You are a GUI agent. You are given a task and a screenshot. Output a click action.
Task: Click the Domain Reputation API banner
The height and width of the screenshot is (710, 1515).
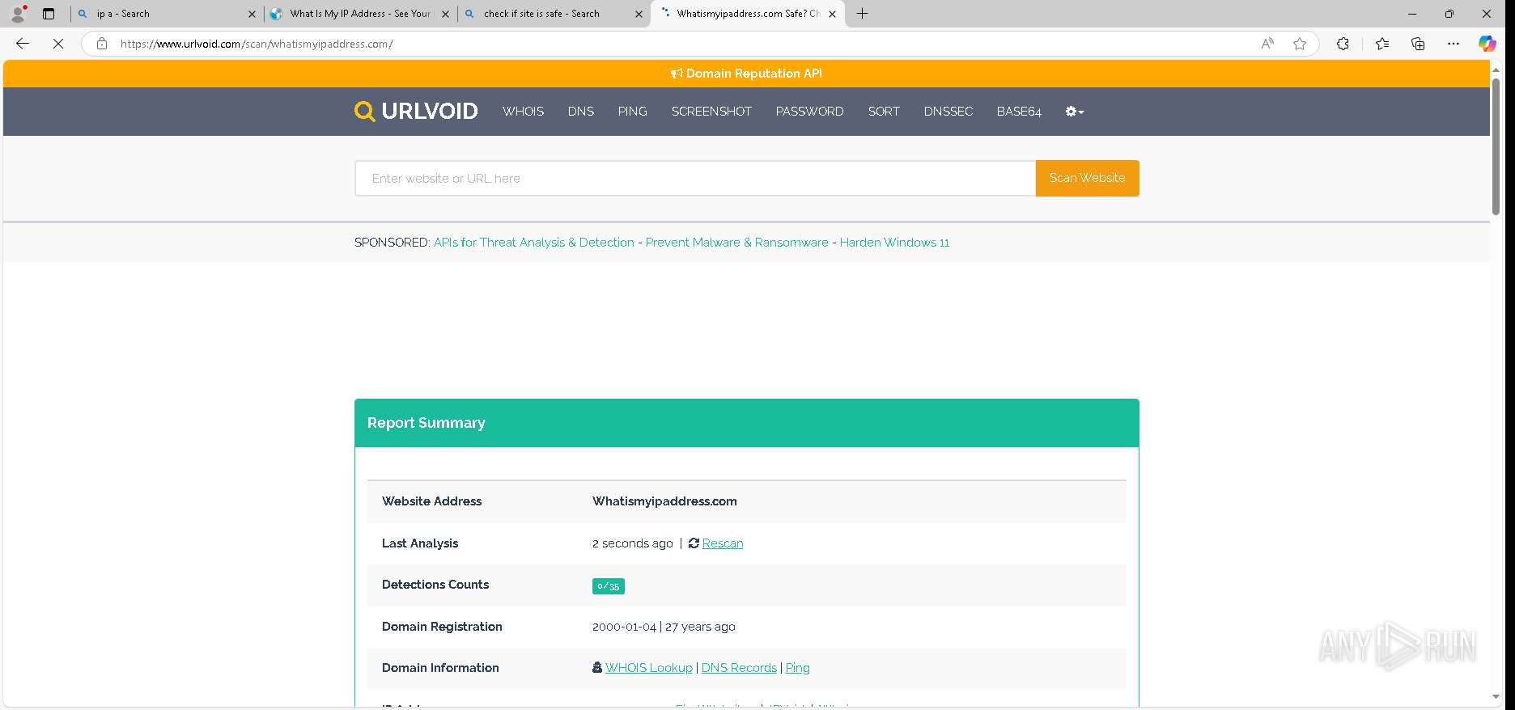coord(746,74)
